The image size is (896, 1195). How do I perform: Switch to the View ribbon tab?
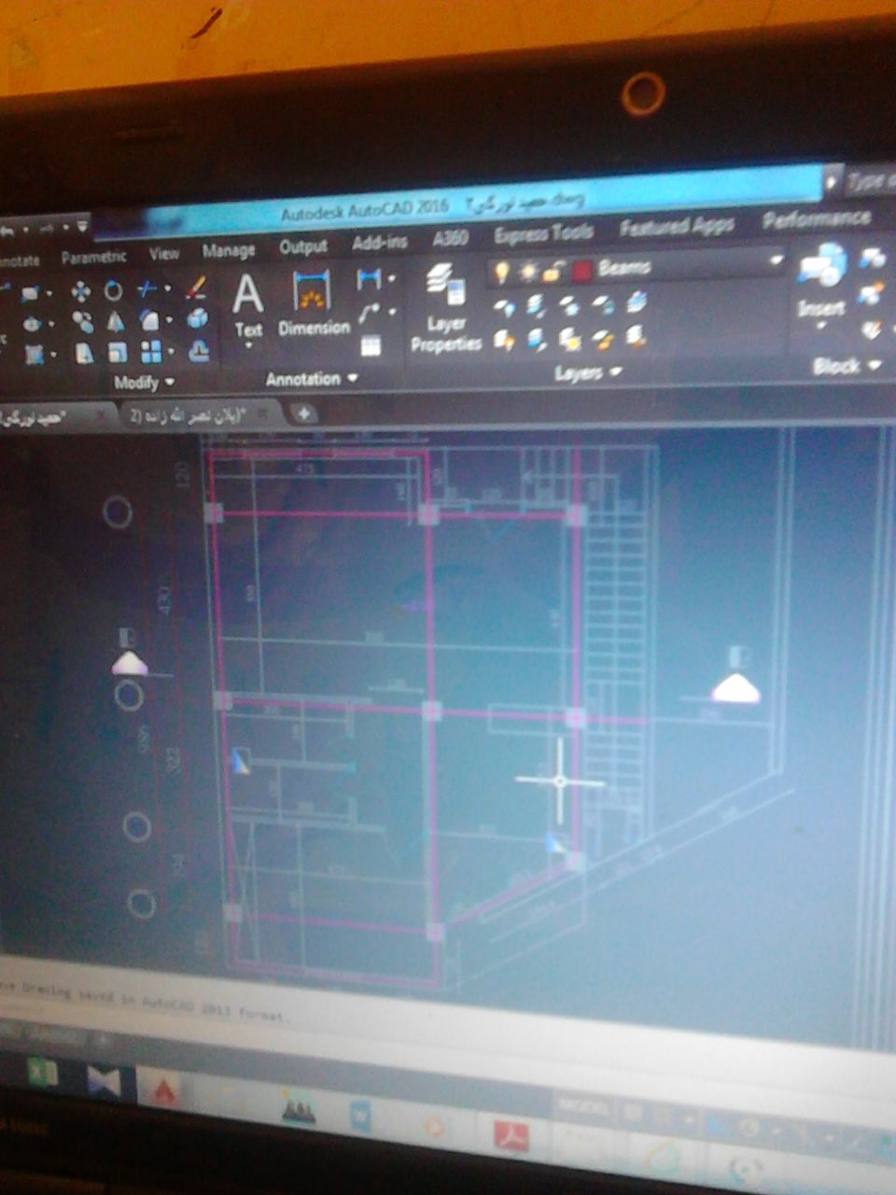click(164, 252)
